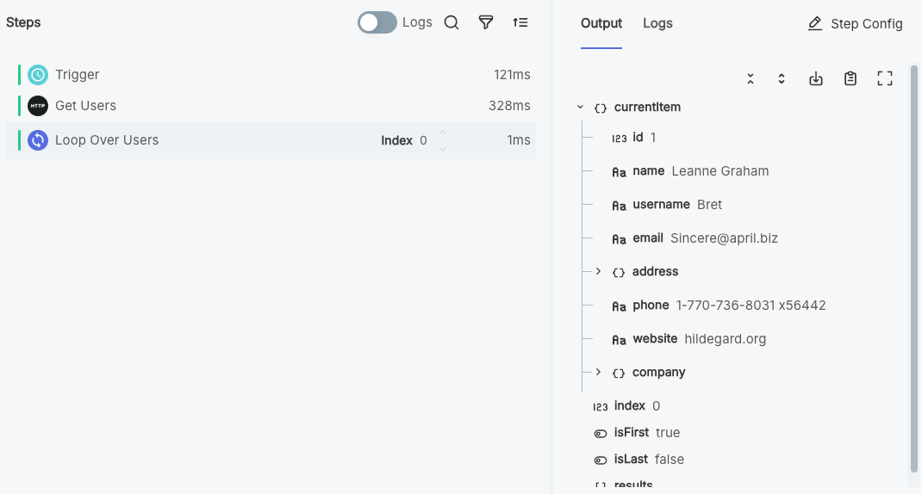Copy output to clipboard
922x494 pixels.
point(850,79)
